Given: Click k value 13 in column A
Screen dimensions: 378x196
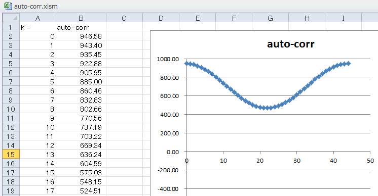Looking at the screenshot, I should pos(37,155).
